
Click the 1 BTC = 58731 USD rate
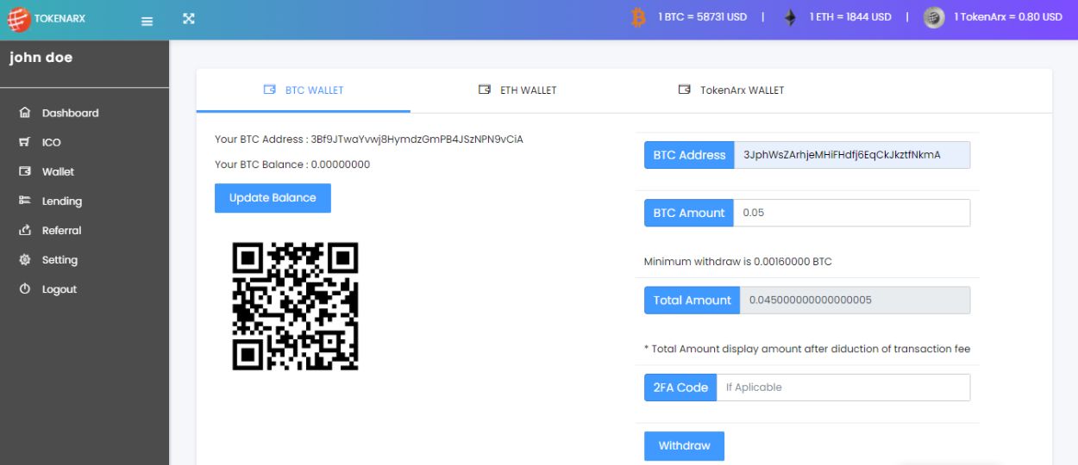tap(702, 17)
